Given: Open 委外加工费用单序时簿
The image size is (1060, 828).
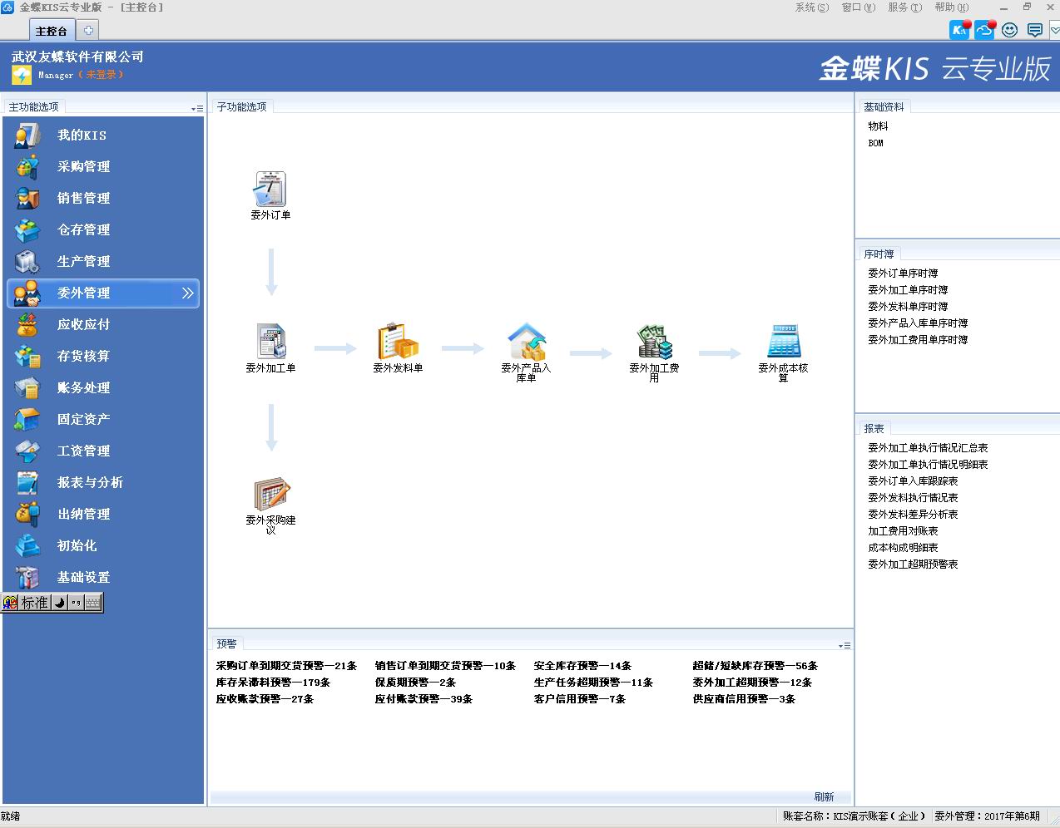Looking at the screenshot, I should click(918, 340).
